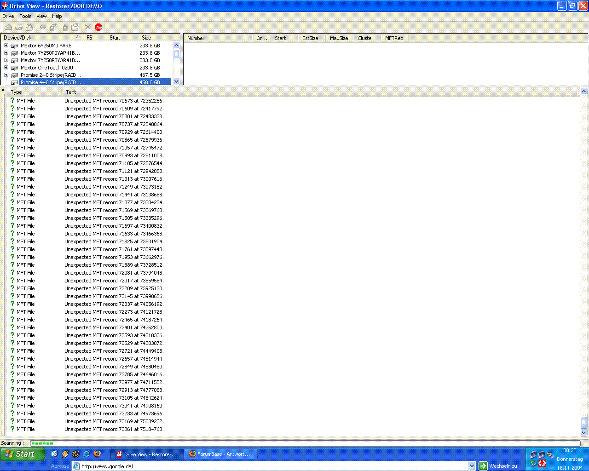Click drive icon of Maxtor 6Y250M0 YAR5
This screenshot has width=589, height=471.
14,46
